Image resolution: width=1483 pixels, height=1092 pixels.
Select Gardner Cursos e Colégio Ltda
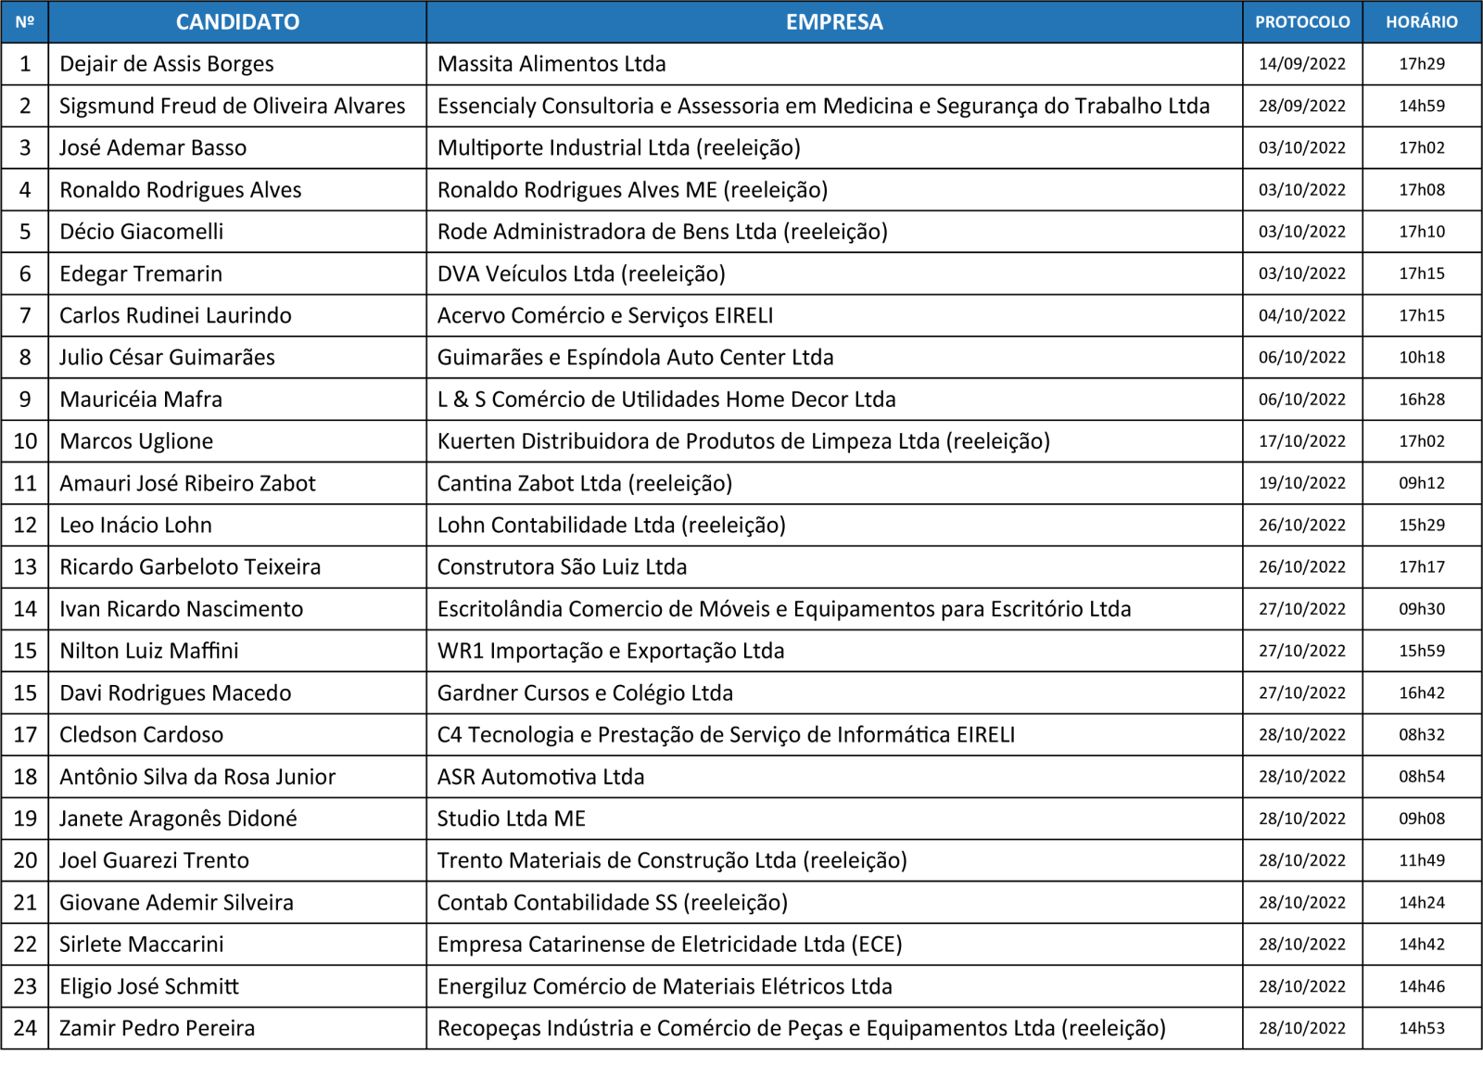pyautogui.click(x=585, y=692)
